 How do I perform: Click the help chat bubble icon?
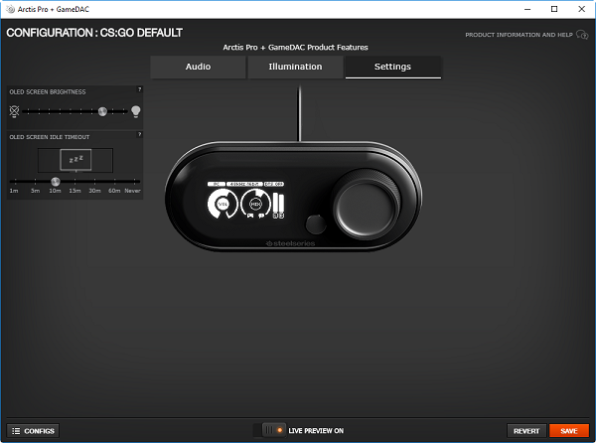coord(582,35)
